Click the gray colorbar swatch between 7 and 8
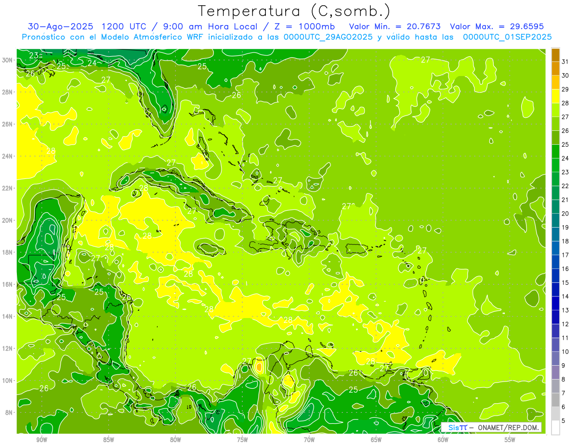Screen dimensions: 578x446 tap(555, 386)
